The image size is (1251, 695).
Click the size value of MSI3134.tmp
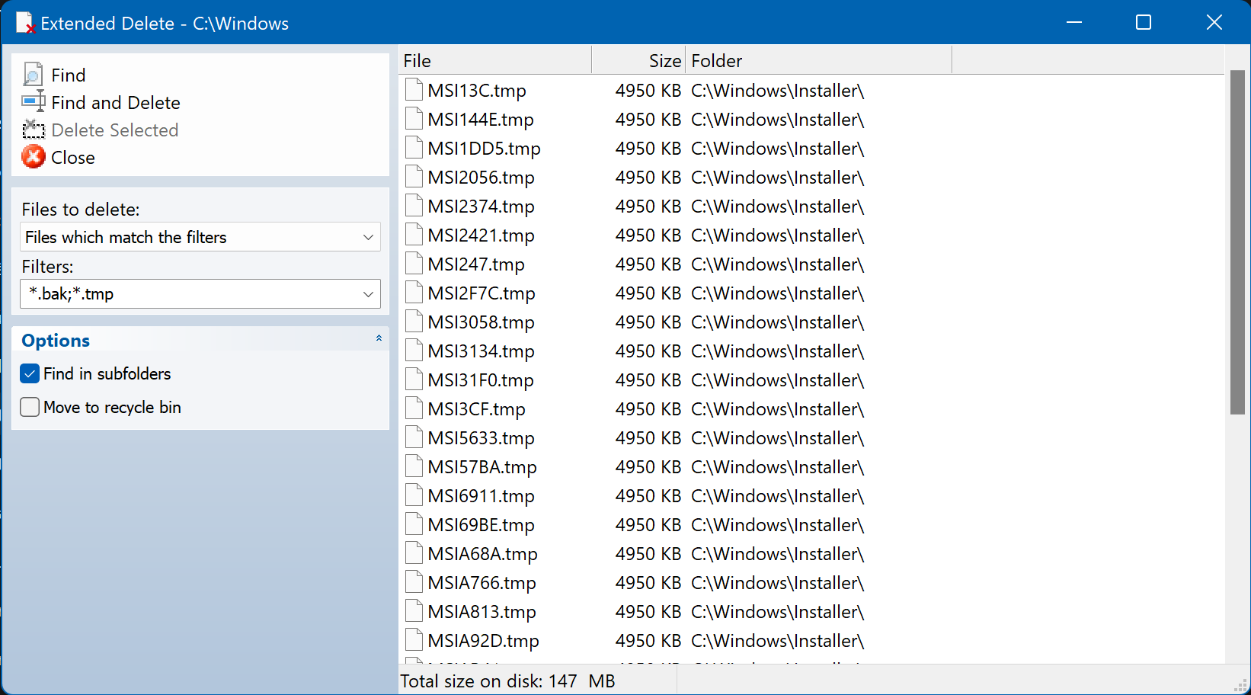[648, 351]
